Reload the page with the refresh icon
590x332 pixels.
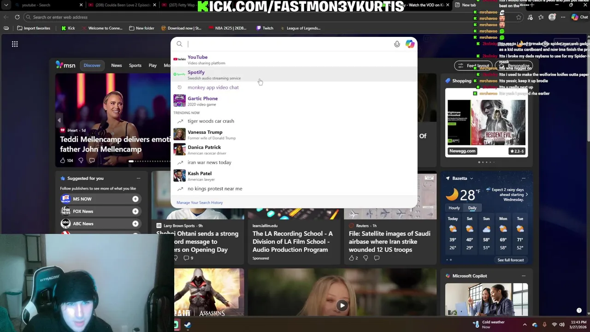(x=17, y=17)
